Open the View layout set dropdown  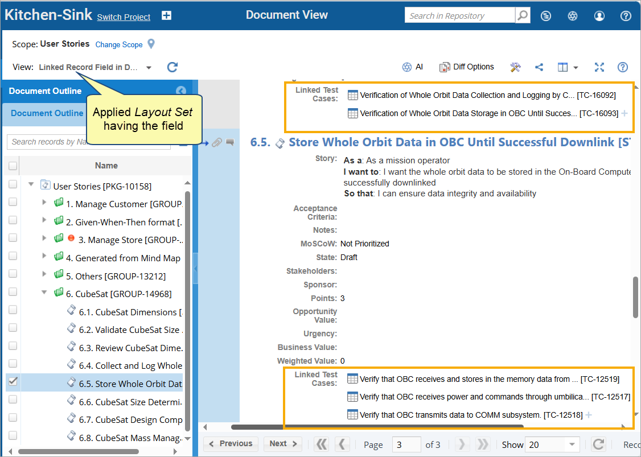click(x=149, y=68)
